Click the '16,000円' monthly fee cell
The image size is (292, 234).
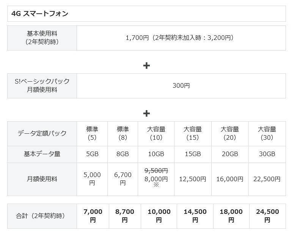[x=230, y=179]
